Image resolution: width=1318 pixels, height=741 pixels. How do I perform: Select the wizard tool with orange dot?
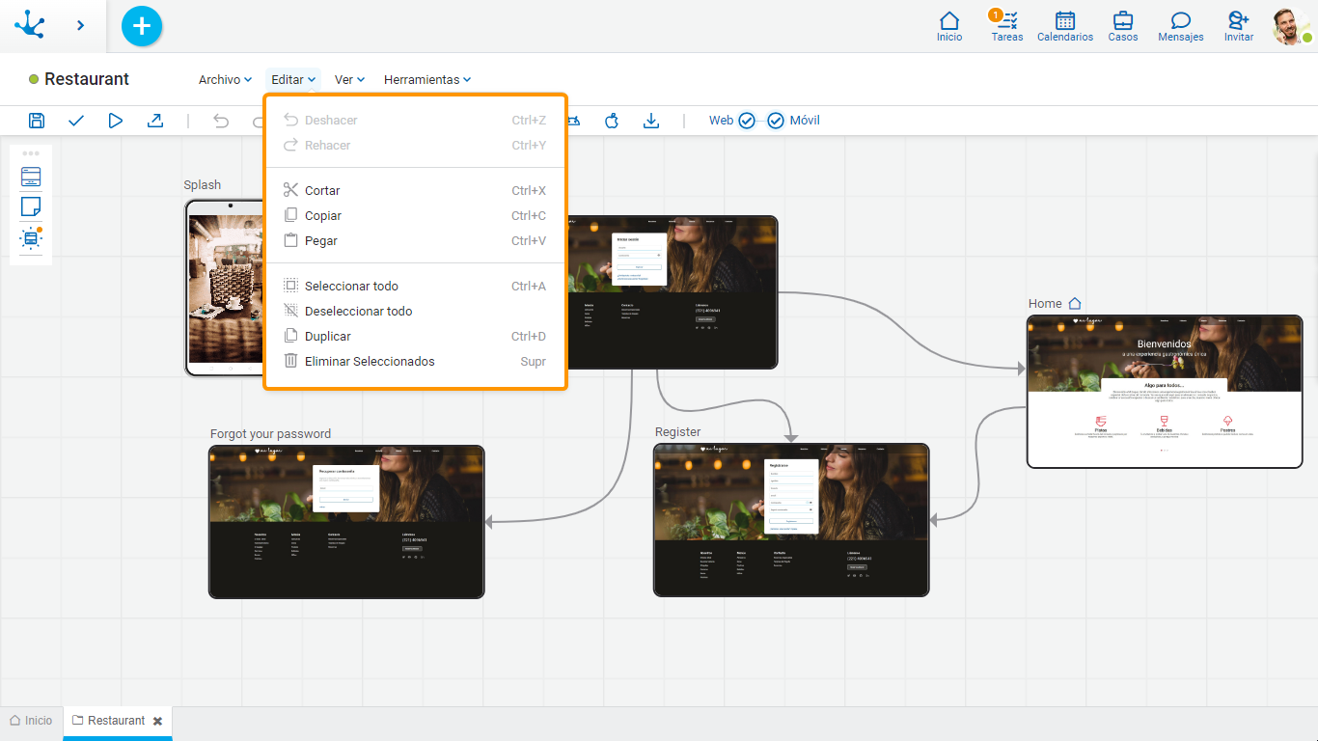coord(31,237)
